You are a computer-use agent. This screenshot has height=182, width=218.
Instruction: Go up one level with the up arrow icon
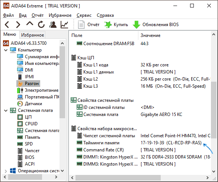30,24
